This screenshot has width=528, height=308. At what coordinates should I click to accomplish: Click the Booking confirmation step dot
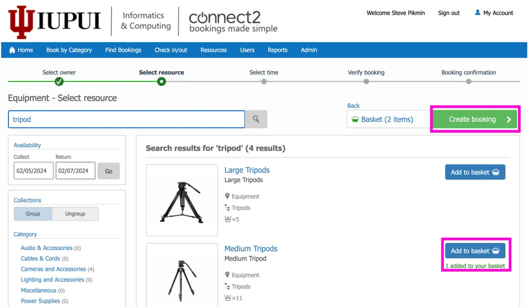click(x=469, y=81)
